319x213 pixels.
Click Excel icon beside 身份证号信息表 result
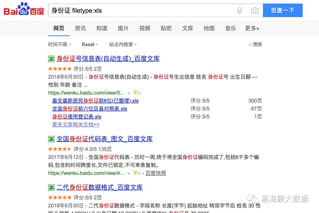[51, 59]
